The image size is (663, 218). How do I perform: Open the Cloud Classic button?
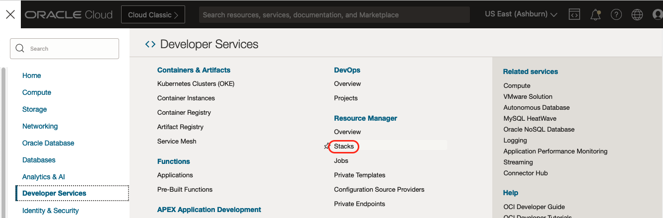point(153,15)
